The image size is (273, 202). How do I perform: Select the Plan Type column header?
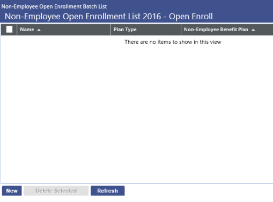coord(125,29)
